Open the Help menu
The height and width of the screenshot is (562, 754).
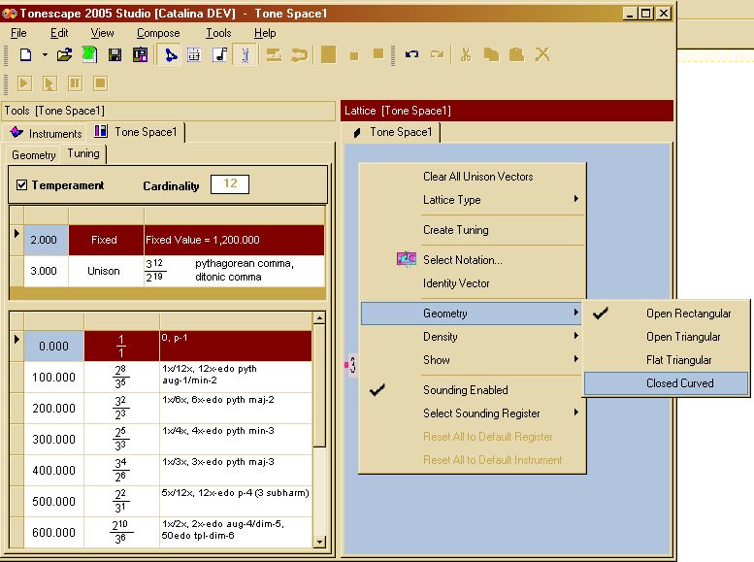tap(265, 33)
